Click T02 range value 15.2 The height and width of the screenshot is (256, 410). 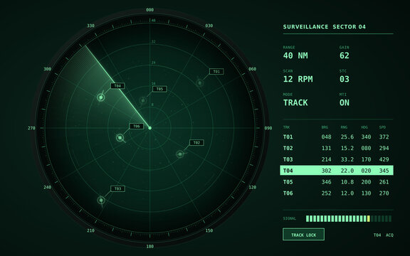pos(347,148)
